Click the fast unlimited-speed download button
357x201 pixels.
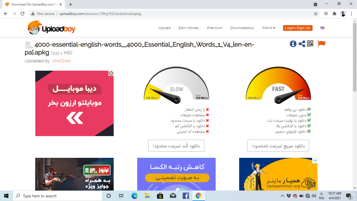click(278, 146)
